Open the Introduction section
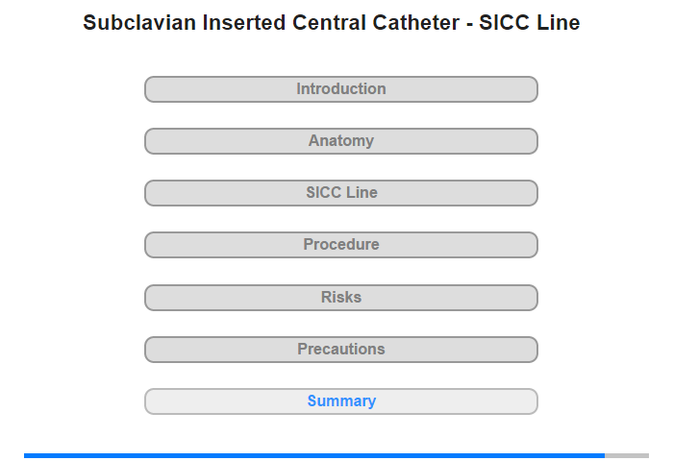This screenshot has height=461, width=673. [340, 89]
